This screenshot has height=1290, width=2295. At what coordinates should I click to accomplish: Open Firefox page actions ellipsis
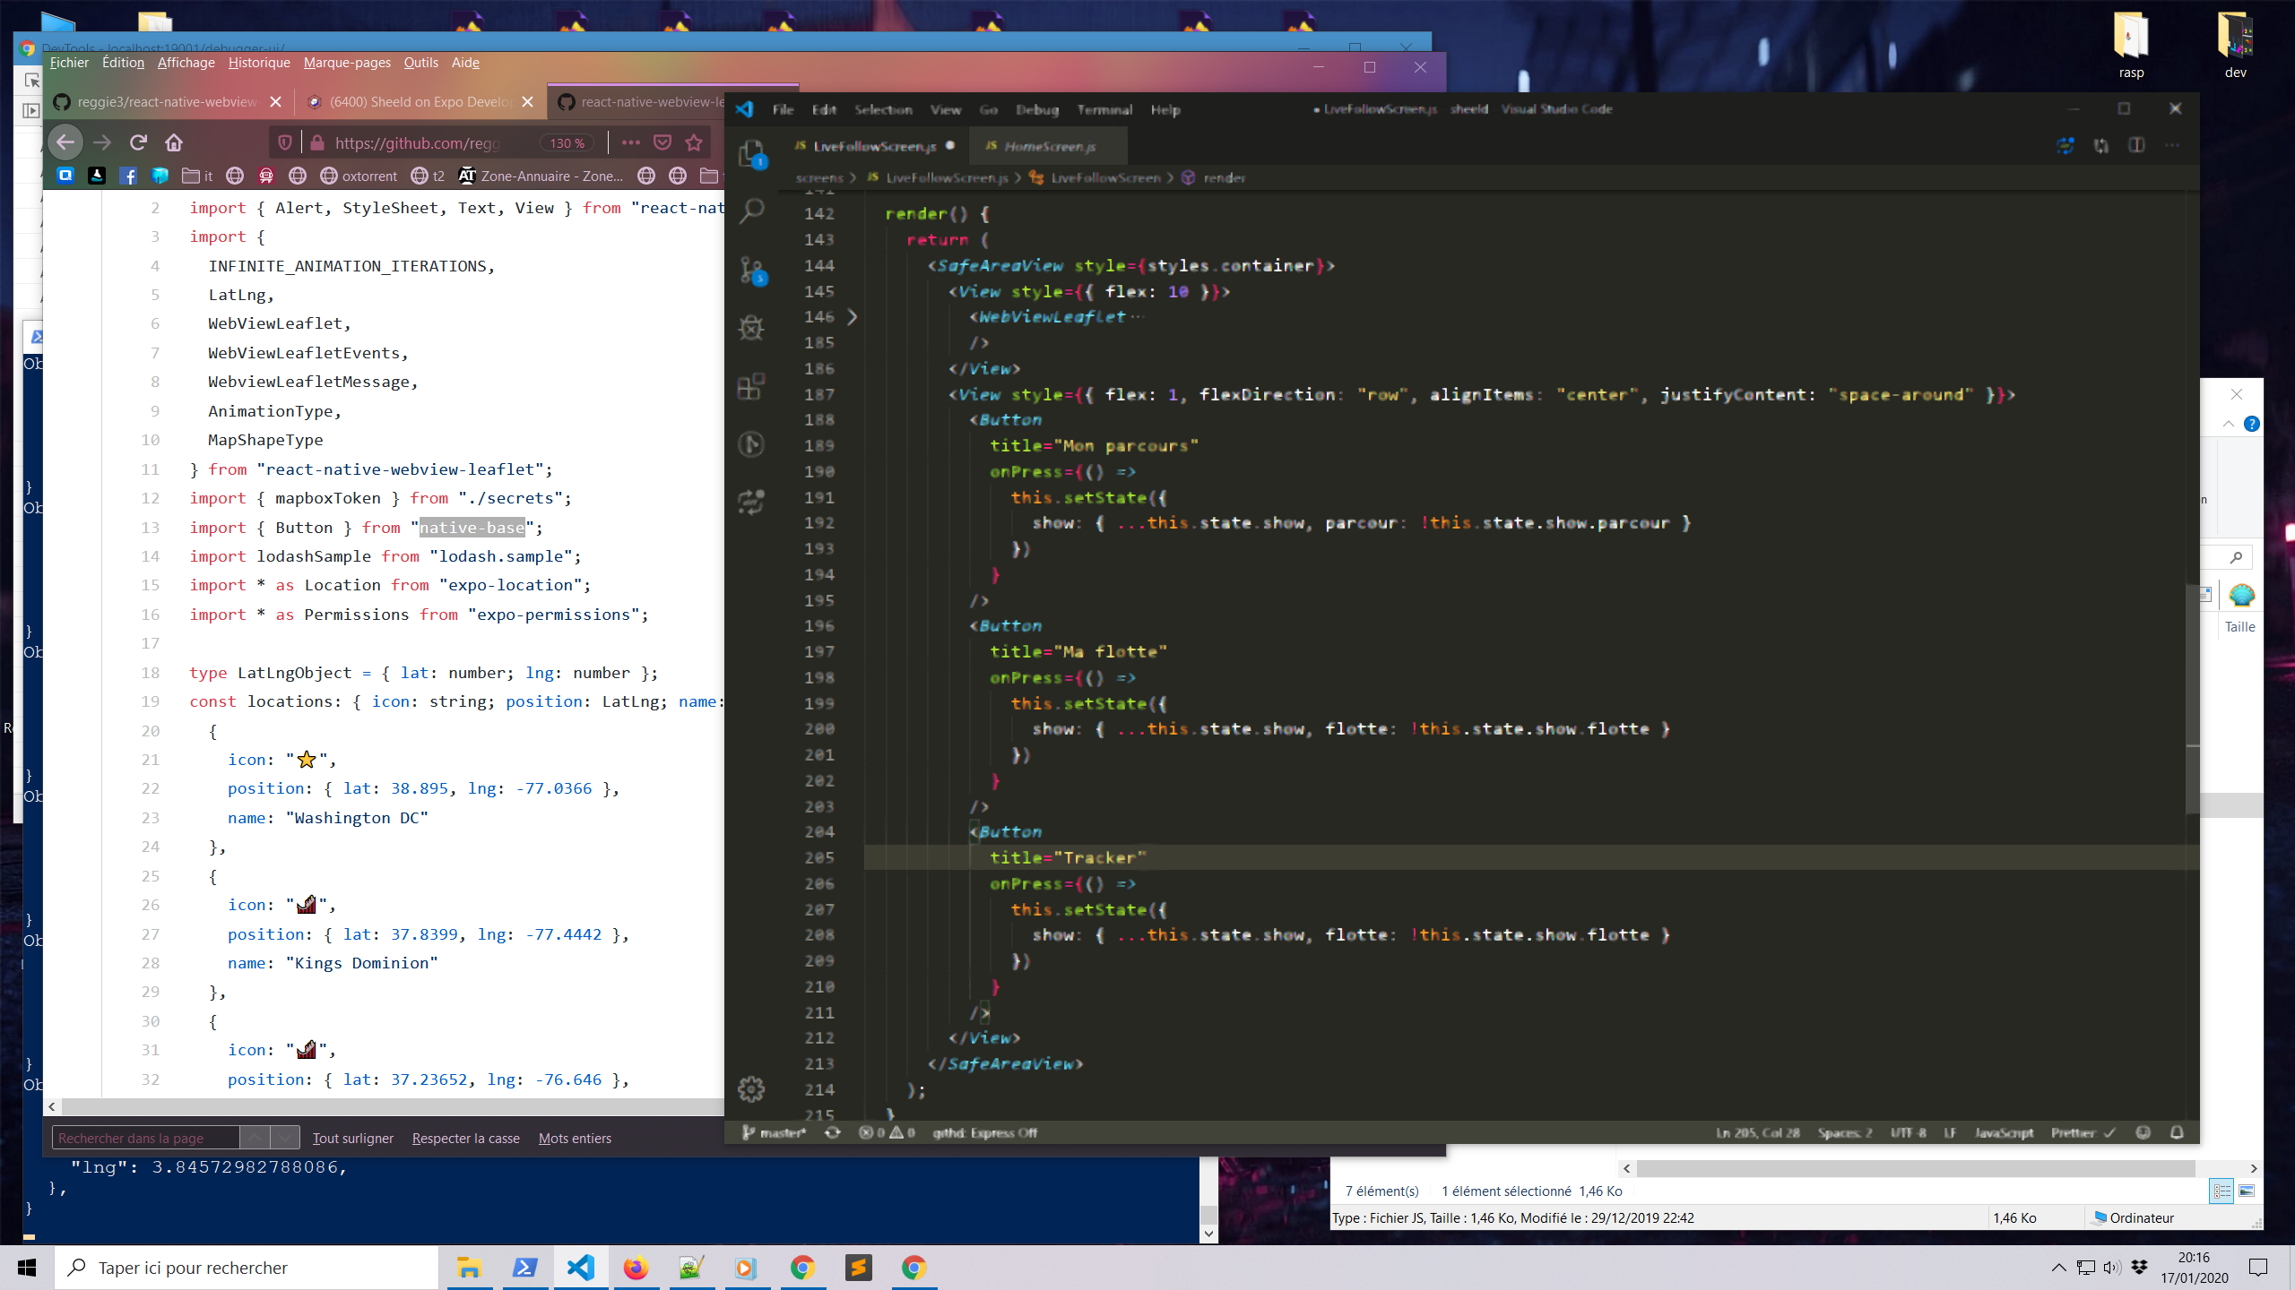pyautogui.click(x=631, y=142)
